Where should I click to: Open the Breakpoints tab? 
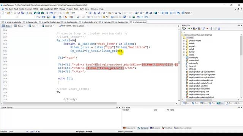(129, 128)
